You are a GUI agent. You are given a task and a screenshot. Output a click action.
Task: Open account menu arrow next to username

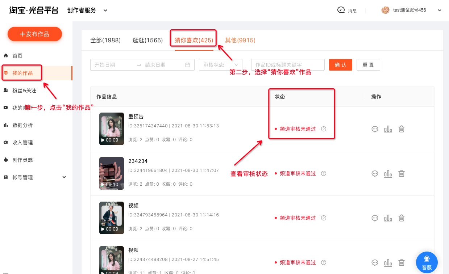pos(440,10)
